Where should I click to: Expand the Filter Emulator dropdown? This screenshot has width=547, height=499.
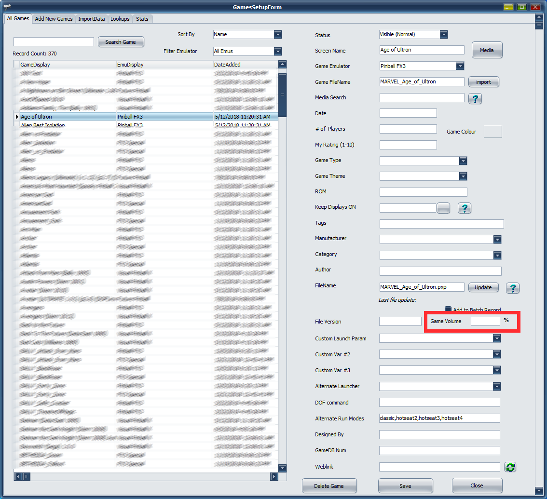(277, 51)
